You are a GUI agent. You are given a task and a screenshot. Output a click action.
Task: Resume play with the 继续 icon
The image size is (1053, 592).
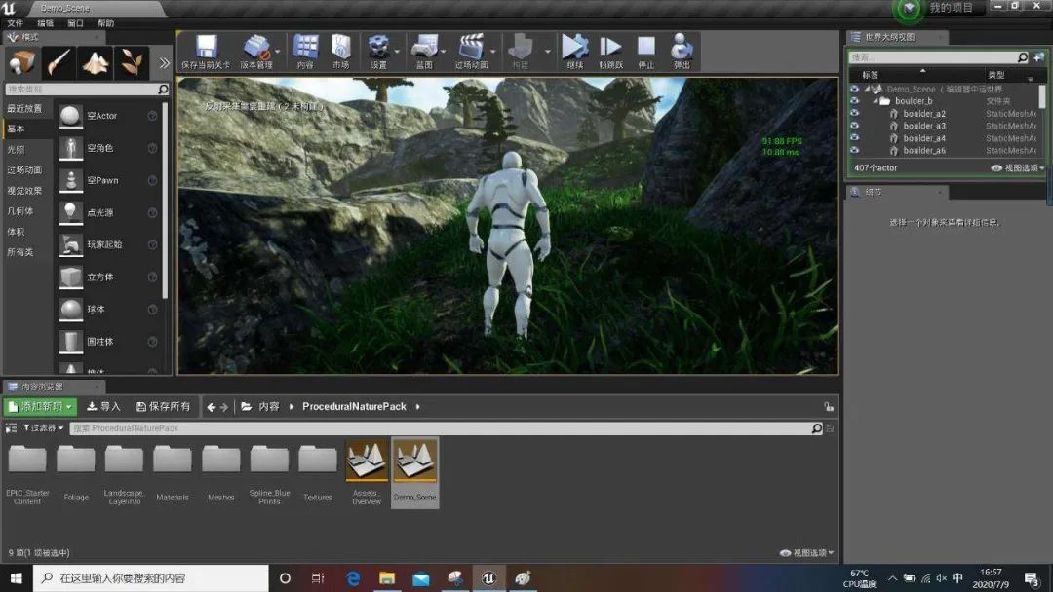[574, 47]
